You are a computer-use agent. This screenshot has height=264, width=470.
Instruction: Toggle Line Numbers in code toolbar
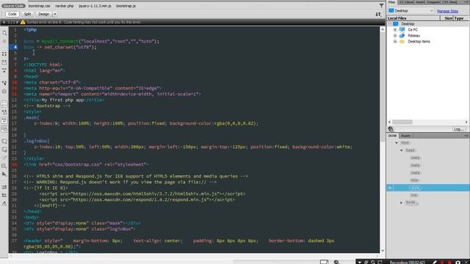[4, 104]
